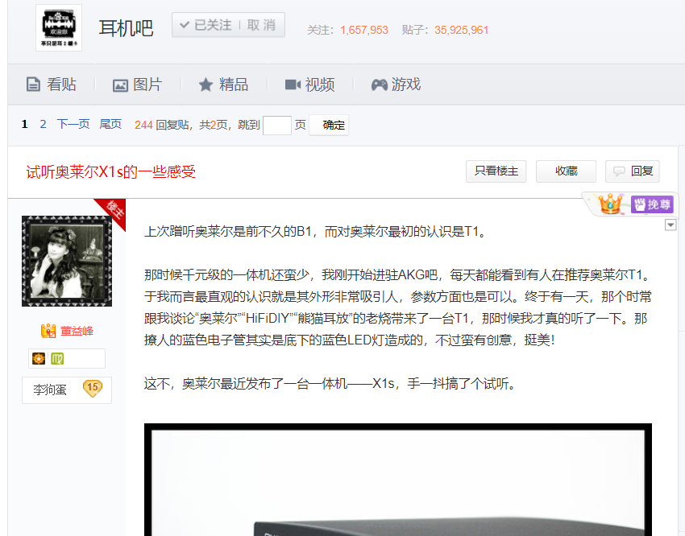Switch to the 视频 tab
The width and height of the screenshot is (685, 536).
click(309, 85)
